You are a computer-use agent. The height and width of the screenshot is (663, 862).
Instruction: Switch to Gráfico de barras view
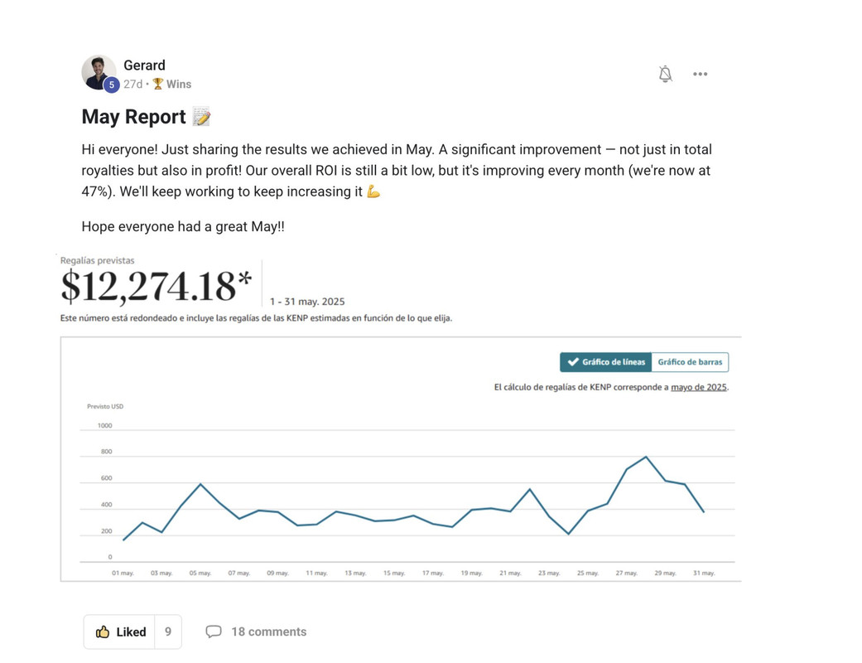coord(690,362)
